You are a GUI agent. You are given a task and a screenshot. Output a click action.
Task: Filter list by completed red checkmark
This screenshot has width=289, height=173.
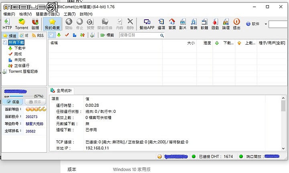(x=67, y=35)
